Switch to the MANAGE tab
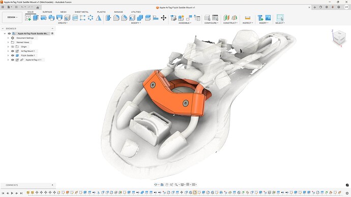The image size is (351, 197). coord(119,12)
